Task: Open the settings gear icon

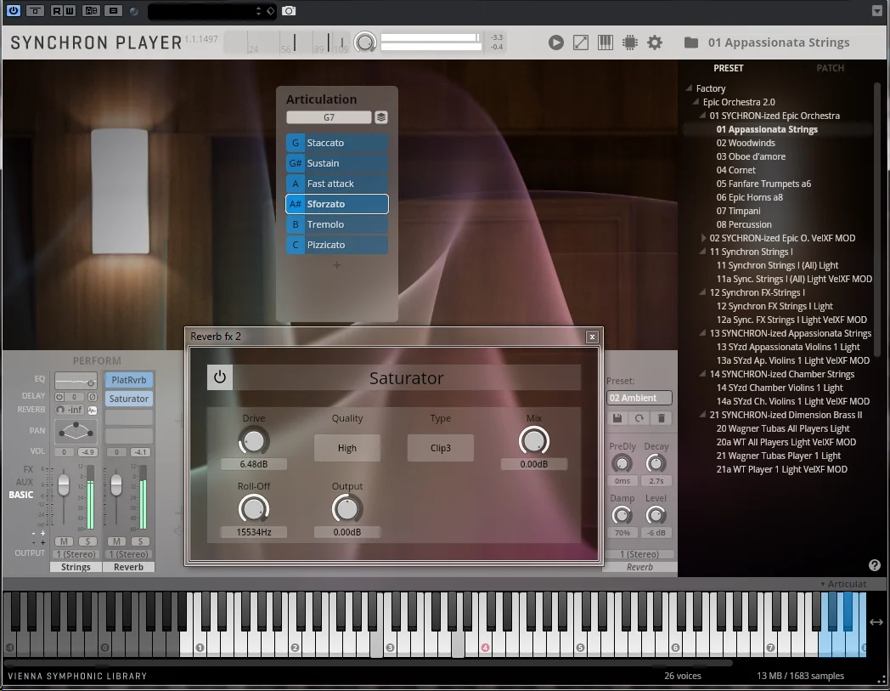Action: [x=655, y=42]
